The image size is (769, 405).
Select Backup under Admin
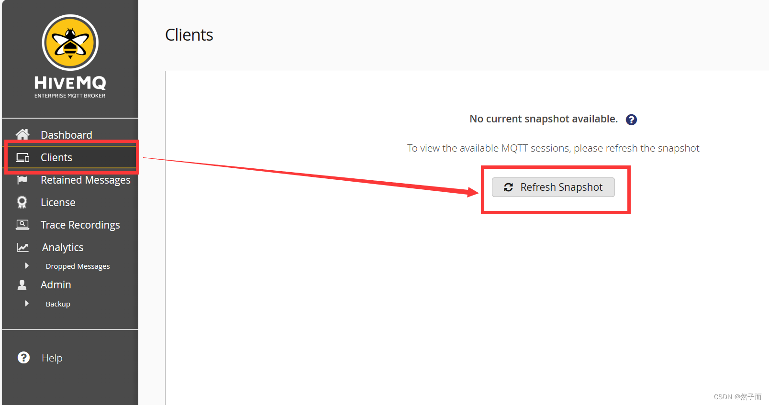pyautogui.click(x=58, y=304)
